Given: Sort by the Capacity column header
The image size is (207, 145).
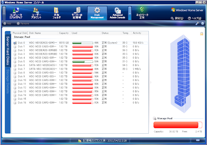Looking at the screenshot, I should [x=64, y=33].
